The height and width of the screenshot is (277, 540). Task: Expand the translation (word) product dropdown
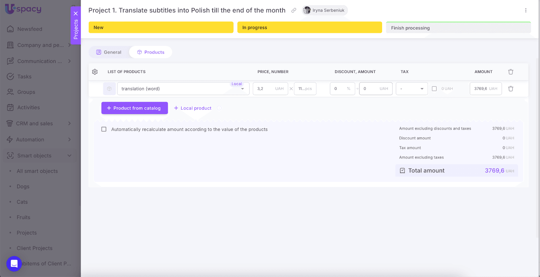242,89
